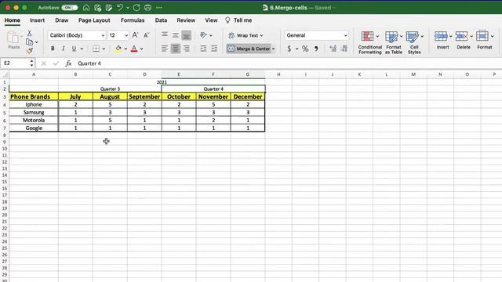Screen dimensions: 502x282
Task: Expand the Borders dropdown arrow
Action: point(104,49)
